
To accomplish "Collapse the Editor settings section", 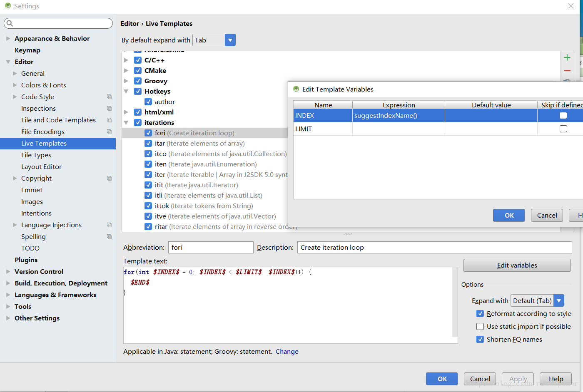I will pos(8,62).
